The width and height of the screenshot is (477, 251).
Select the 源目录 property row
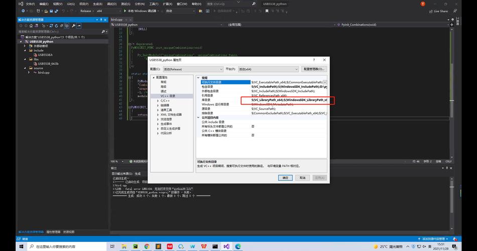click(264, 108)
